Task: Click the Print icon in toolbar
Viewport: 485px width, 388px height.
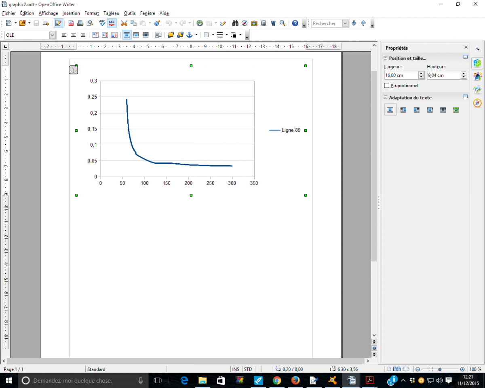Action: (x=80, y=23)
